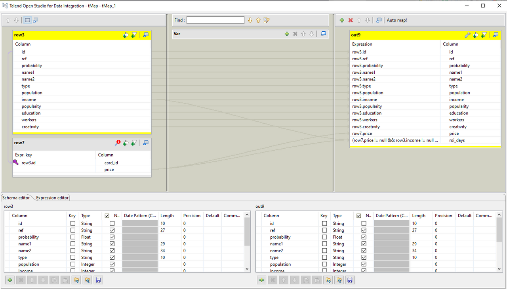Uncheck Nullable for out9 type column

(364, 257)
